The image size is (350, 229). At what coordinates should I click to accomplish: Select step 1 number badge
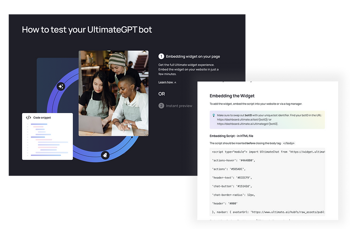(x=161, y=56)
